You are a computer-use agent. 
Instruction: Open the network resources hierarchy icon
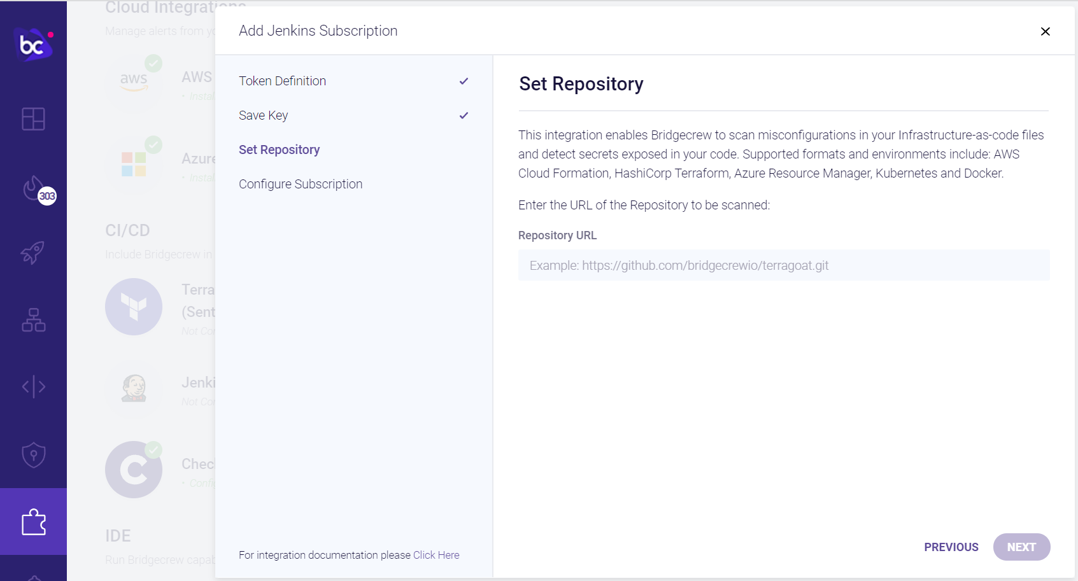[33, 319]
